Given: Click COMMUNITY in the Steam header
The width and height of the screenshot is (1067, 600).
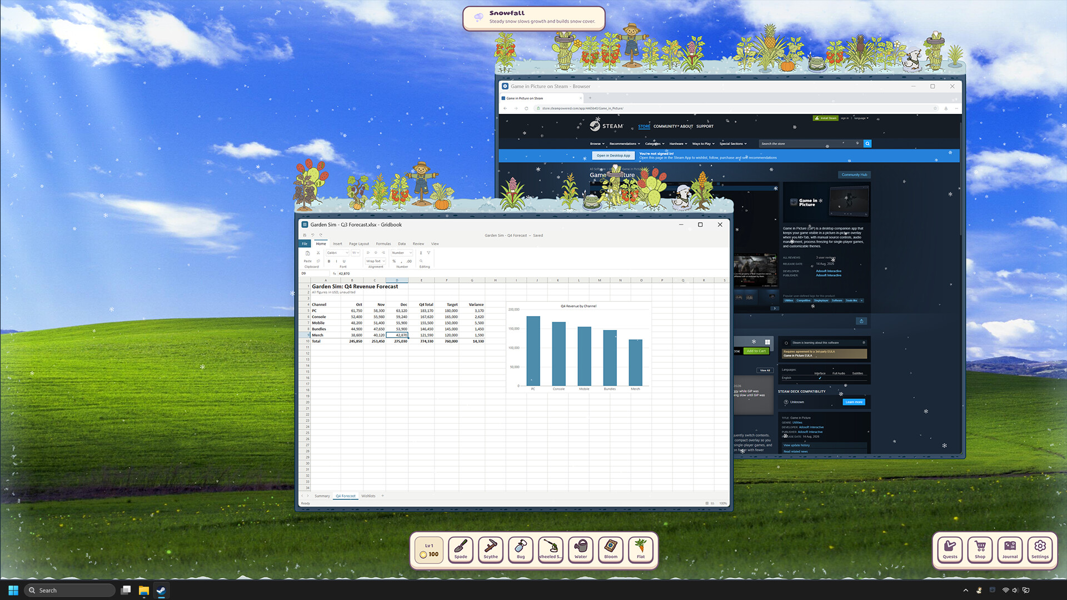Looking at the screenshot, I should click(x=665, y=127).
